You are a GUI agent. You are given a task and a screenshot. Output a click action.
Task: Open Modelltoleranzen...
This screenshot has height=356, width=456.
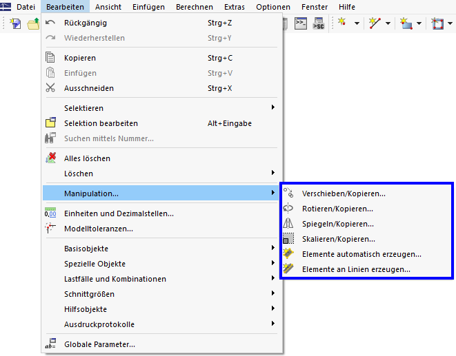click(161, 229)
